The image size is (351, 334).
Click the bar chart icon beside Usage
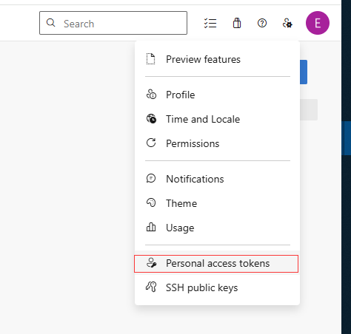[x=151, y=227]
